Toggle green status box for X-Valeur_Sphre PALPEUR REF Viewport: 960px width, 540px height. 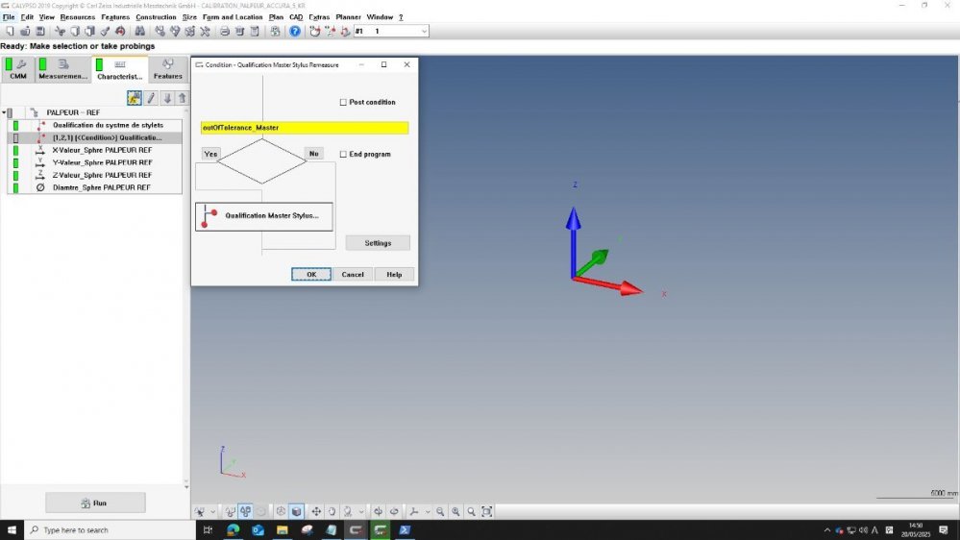pyautogui.click(x=15, y=150)
